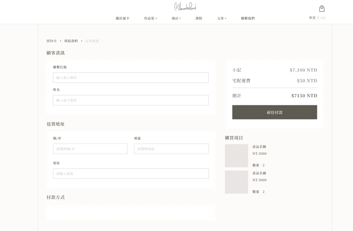The image size is (353, 231).
Task: Expand the 商店 dropdown menu
Action: pyautogui.click(x=176, y=19)
